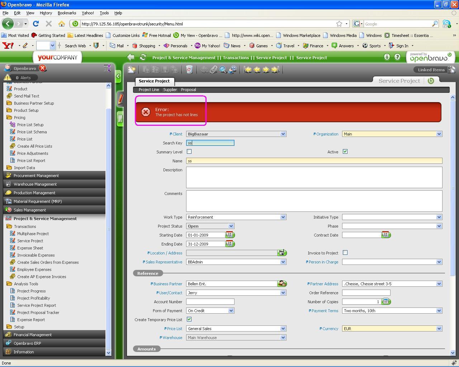Open Business Partner selector icon
Image resolution: width=459 pixels, height=367 pixels.
point(281,283)
